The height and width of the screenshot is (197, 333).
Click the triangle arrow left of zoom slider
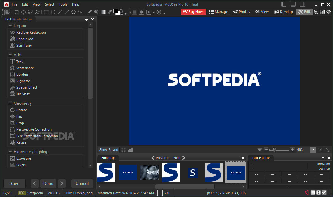pyautogui.click(x=260, y=150)
